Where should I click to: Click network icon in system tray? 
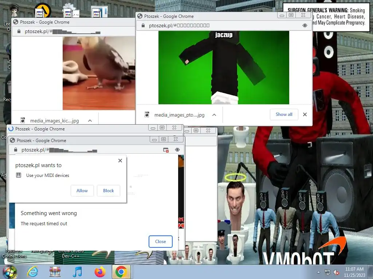[x=327, y=272]
